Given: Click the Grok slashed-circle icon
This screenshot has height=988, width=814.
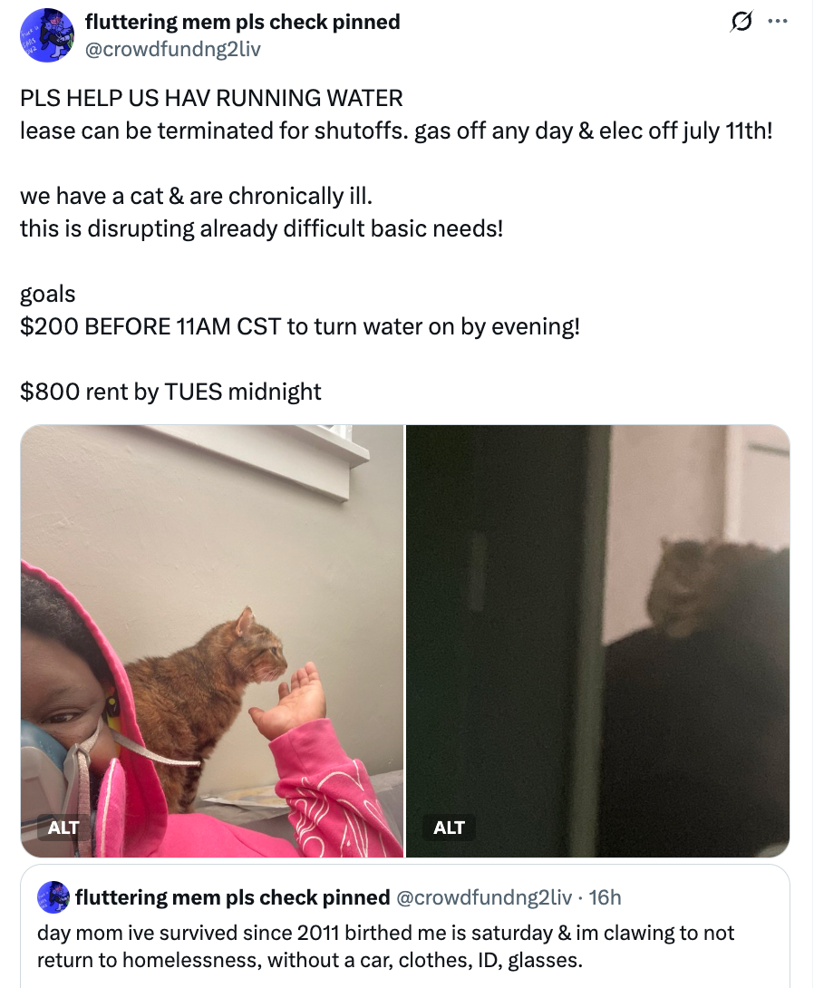Looking at the screenshot, I should coord(741,22).
